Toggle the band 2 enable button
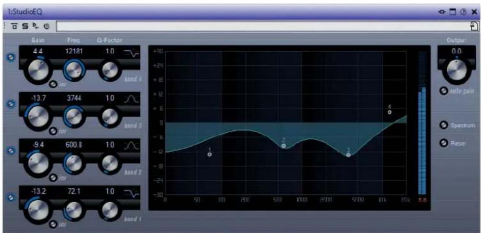The height and width of the screenshot is (233, 481). (11, 151)
